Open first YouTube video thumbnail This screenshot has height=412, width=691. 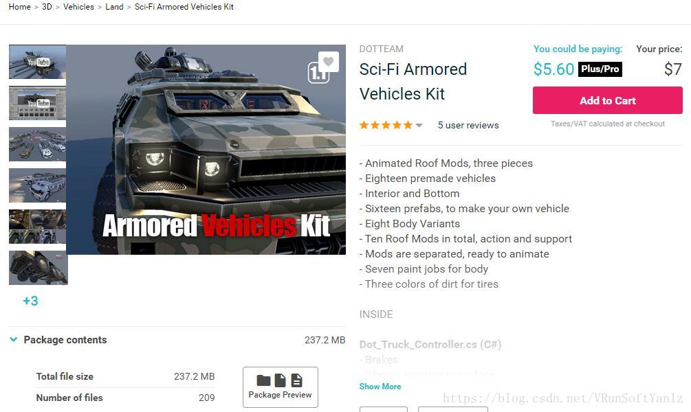[37, 62]
